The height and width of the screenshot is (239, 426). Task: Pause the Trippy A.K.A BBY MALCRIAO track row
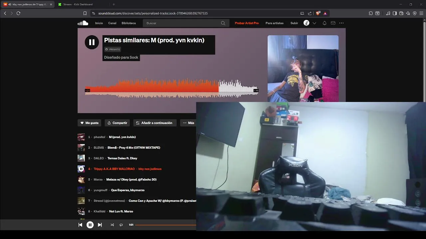[x=81, y=169]
